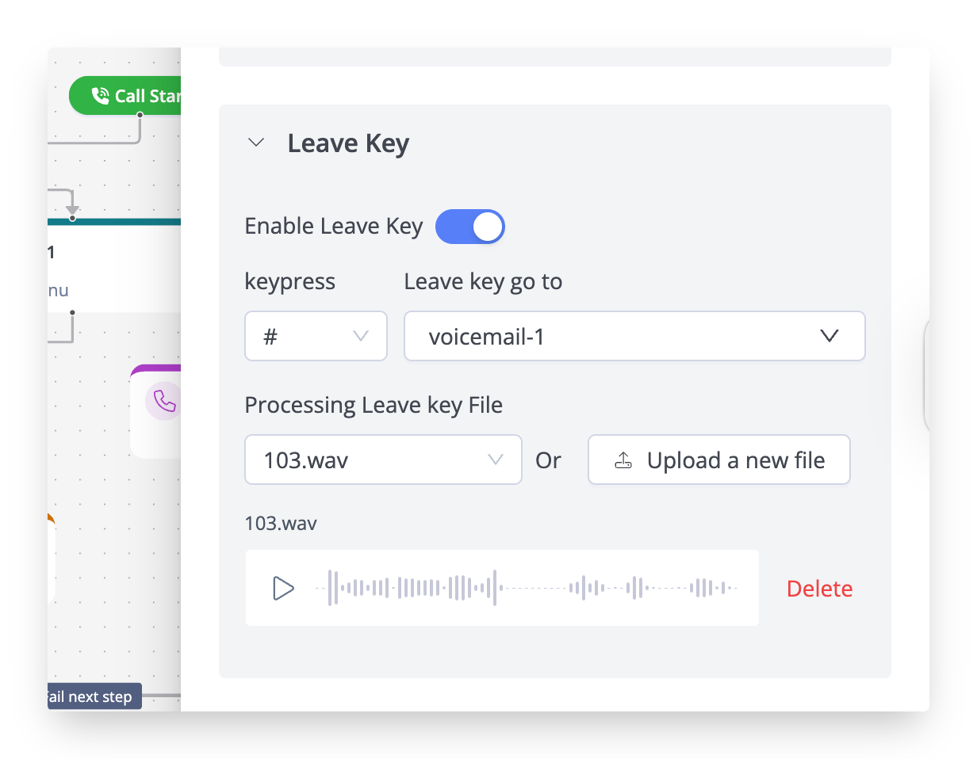Delete the 103.wav audio file
This screenshot has width=977, height=759.
point(819,589)
